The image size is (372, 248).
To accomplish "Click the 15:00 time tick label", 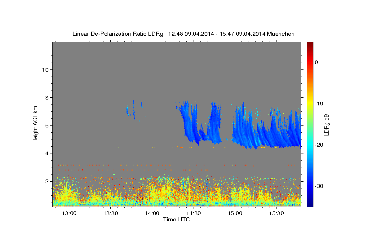I will [235, 213].
